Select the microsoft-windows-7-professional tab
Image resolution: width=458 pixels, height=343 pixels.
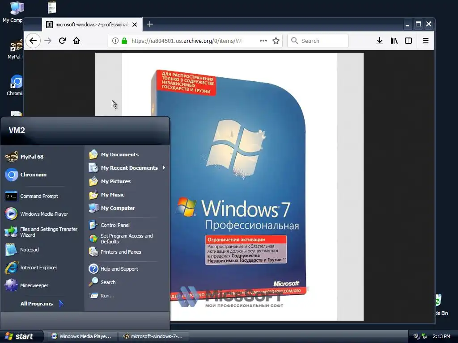tap(92, 25)
